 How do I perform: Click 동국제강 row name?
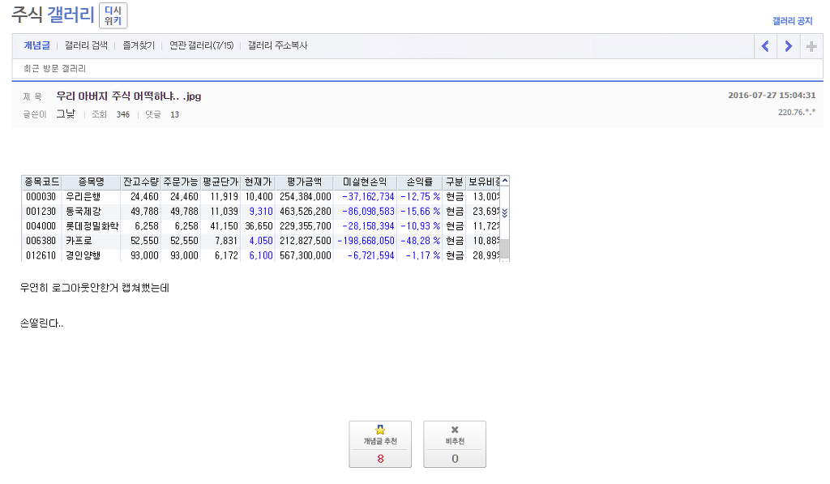click(83, 212)
